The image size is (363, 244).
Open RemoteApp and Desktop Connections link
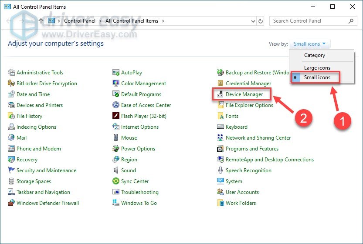click(270, 159)
